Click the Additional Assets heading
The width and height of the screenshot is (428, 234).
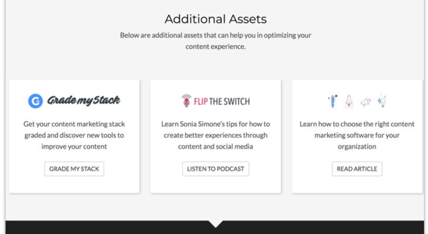click(215, 19)
